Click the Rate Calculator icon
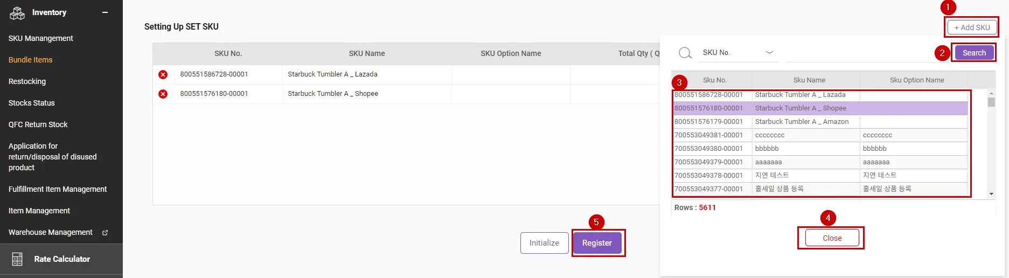The width and height of the screenshot is (1009, 278). 17,259
